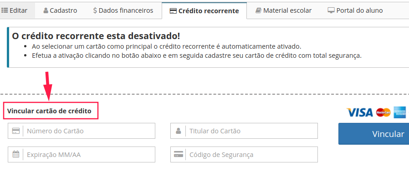Click the VISA logo

pos(360,112)
